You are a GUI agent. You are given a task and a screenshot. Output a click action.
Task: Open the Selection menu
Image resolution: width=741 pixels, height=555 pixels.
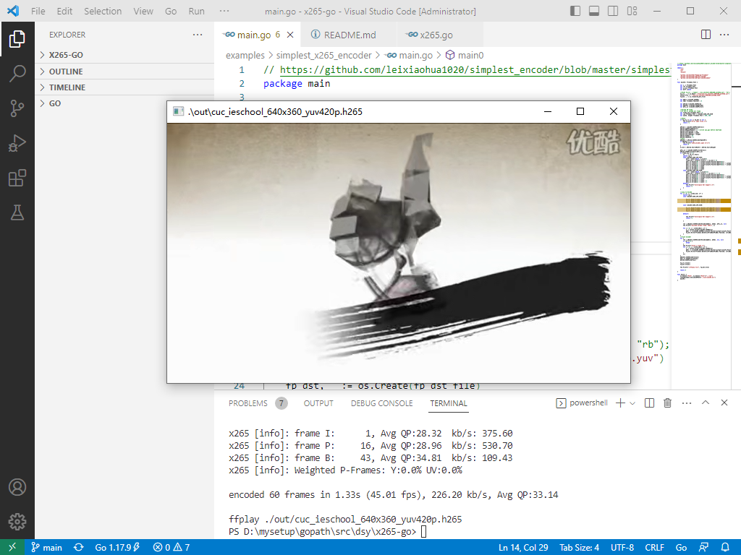point(103,11)
